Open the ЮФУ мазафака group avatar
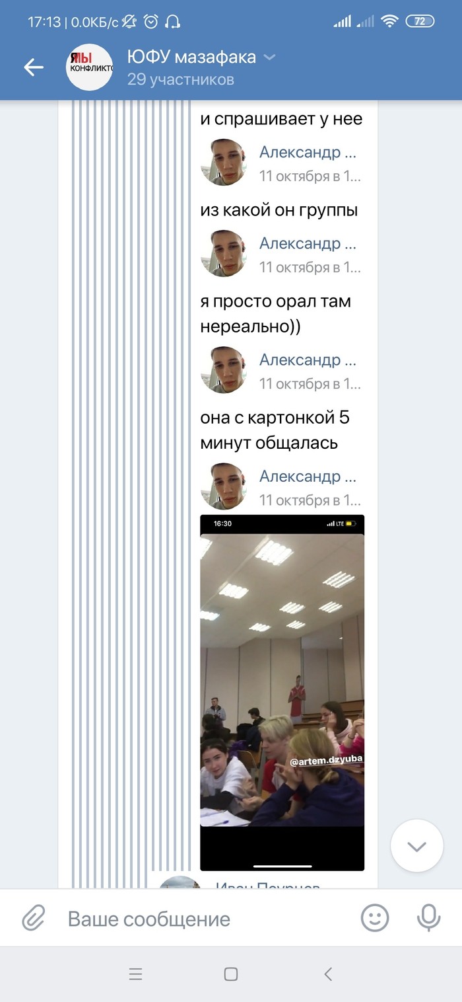 (90, 67)
